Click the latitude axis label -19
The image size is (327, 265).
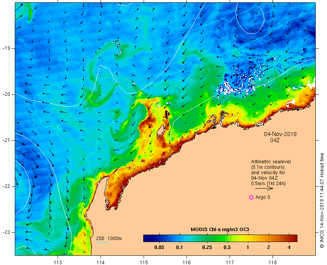click(6, 48)
